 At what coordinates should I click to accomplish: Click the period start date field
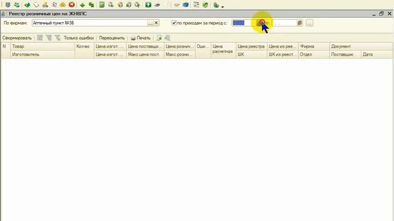tap(244, 23)
